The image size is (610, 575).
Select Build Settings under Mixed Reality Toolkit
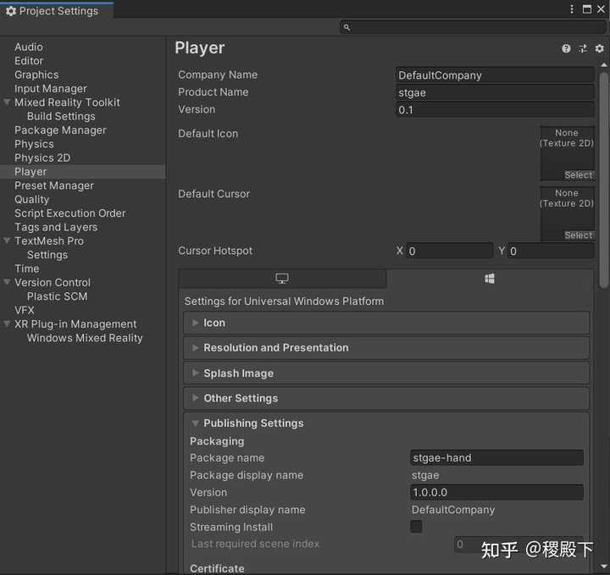pyautogui.click(x=61, y=116)
